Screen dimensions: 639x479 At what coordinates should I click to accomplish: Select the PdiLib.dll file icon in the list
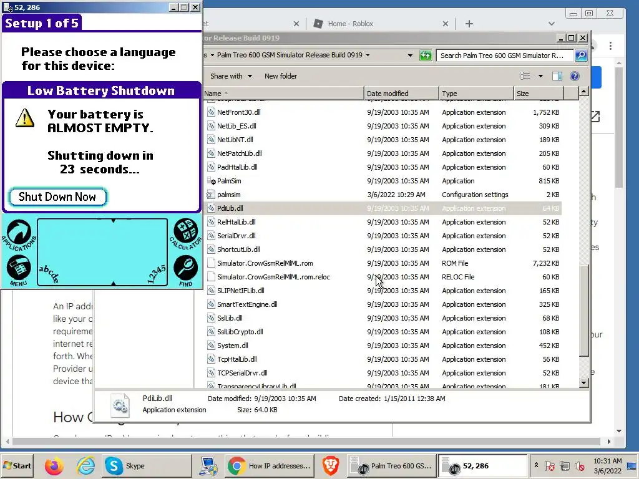(211, 208)
